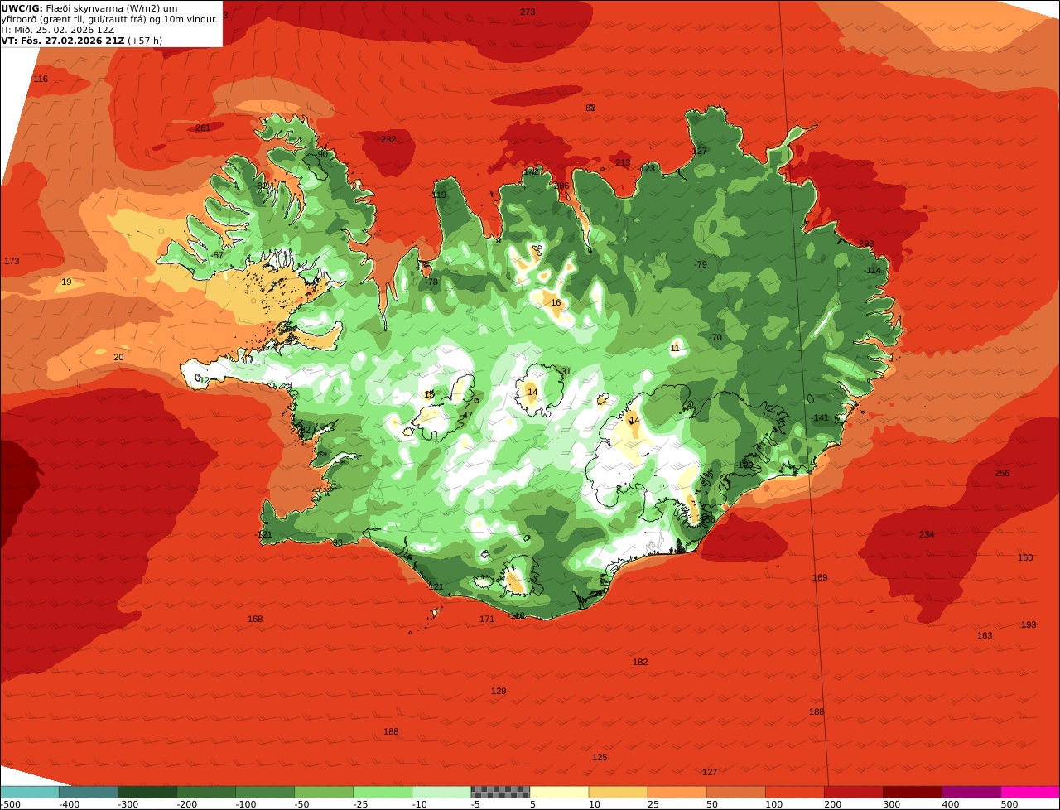Viewport: 1060px width, 810px height.
Task: Click the map value '261'
Action: tap(203, 128)
